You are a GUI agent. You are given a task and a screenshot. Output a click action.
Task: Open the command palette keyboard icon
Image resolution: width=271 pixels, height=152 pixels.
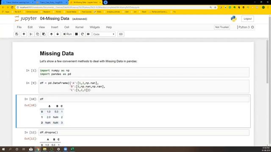tap(121, 34)
